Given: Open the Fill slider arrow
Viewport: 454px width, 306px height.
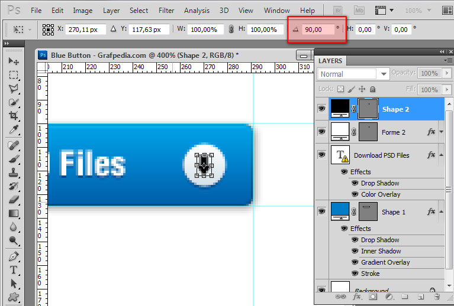Looking at the screenshot, I should [x=447, y=90].
